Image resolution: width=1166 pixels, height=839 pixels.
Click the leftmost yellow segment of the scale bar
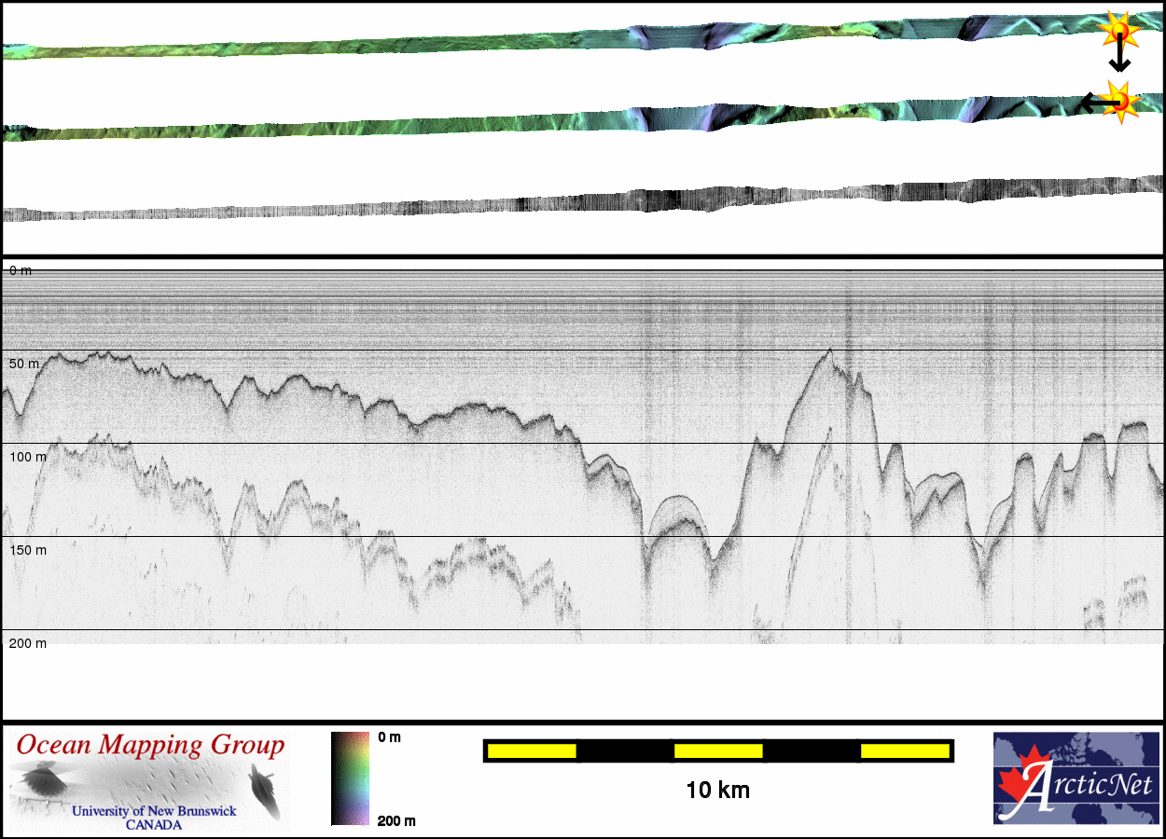[532, 750]
